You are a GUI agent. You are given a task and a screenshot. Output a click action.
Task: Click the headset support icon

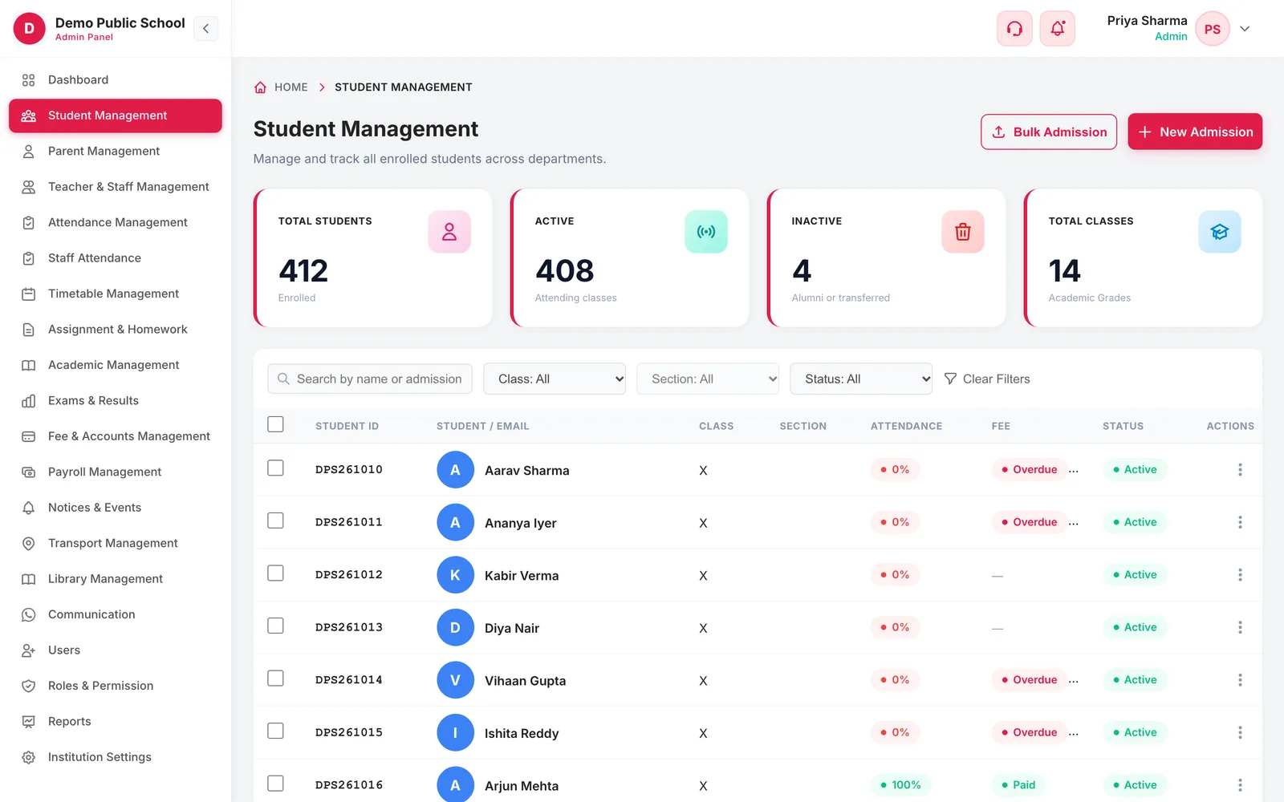click(x=1014, y=29)
